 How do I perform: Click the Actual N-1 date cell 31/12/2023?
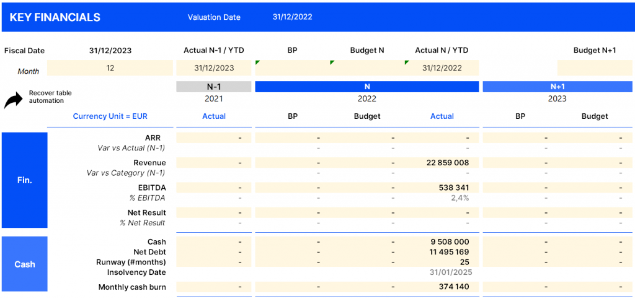pos(214,68)
